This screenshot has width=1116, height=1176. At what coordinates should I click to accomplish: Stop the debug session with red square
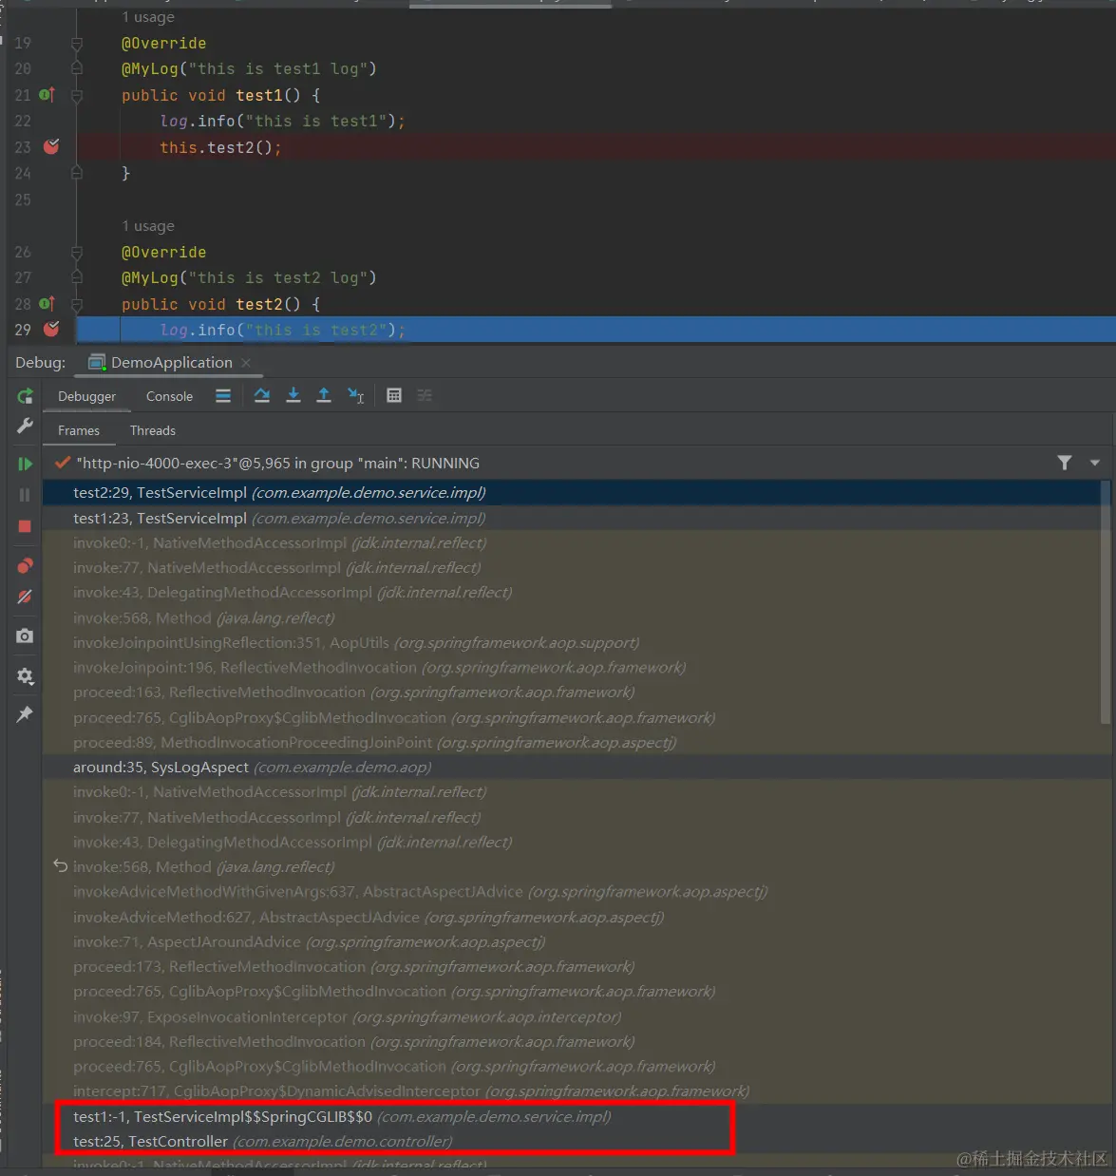[25, 526]
